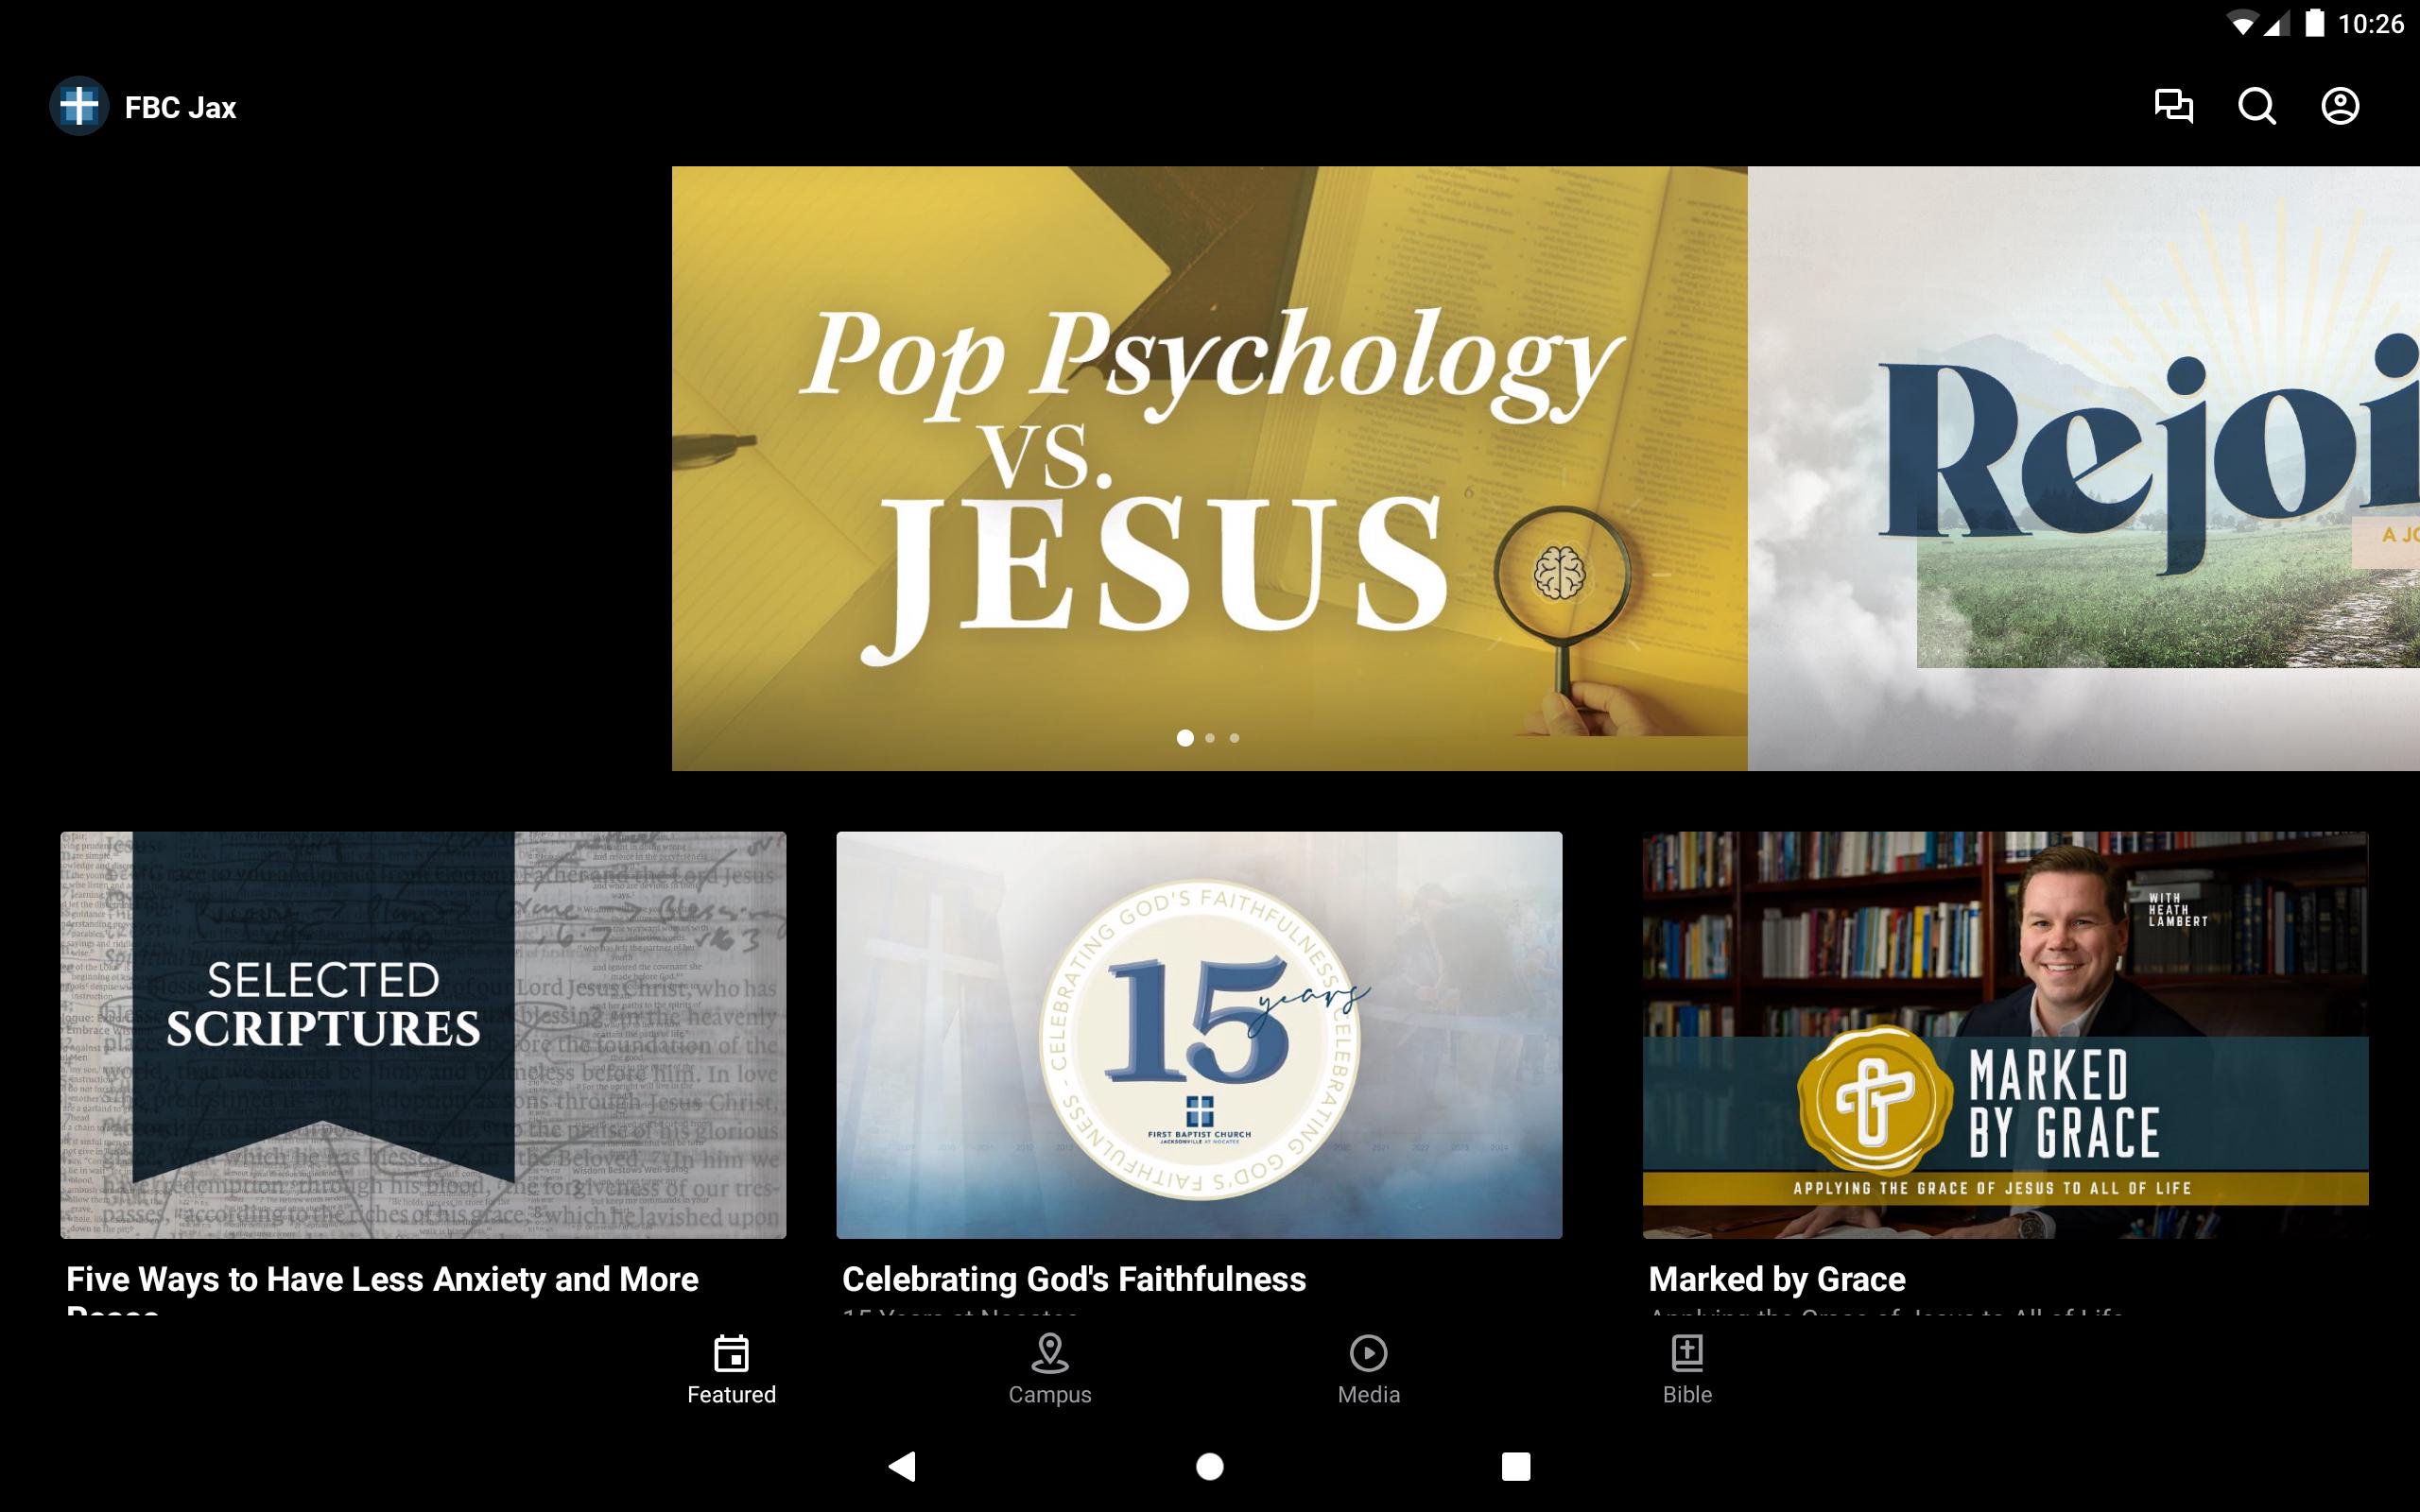
Task: Switch to the Media tab
Action: pos(1368,1369)
